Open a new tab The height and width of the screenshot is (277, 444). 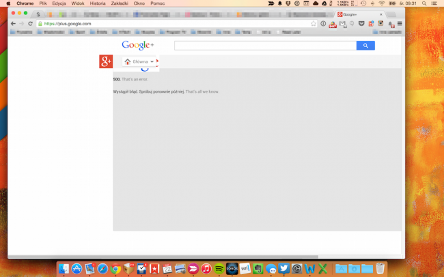391,14
